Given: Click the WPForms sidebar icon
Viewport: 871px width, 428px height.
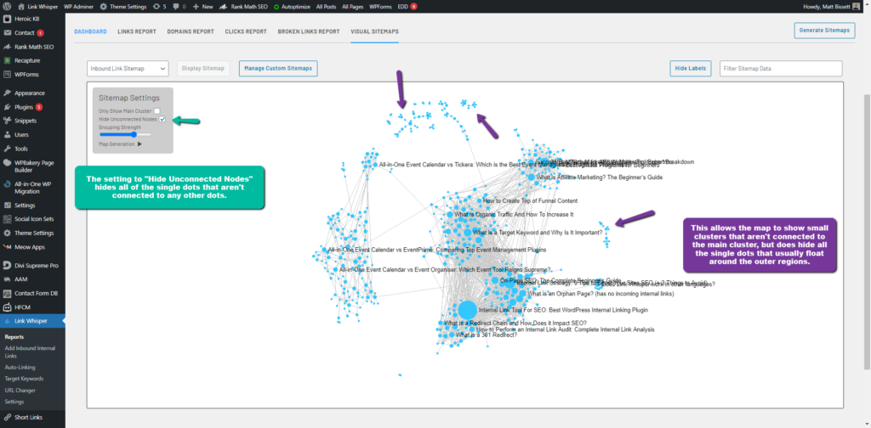Looking at the screenshot, I should [x=7, y=74].
